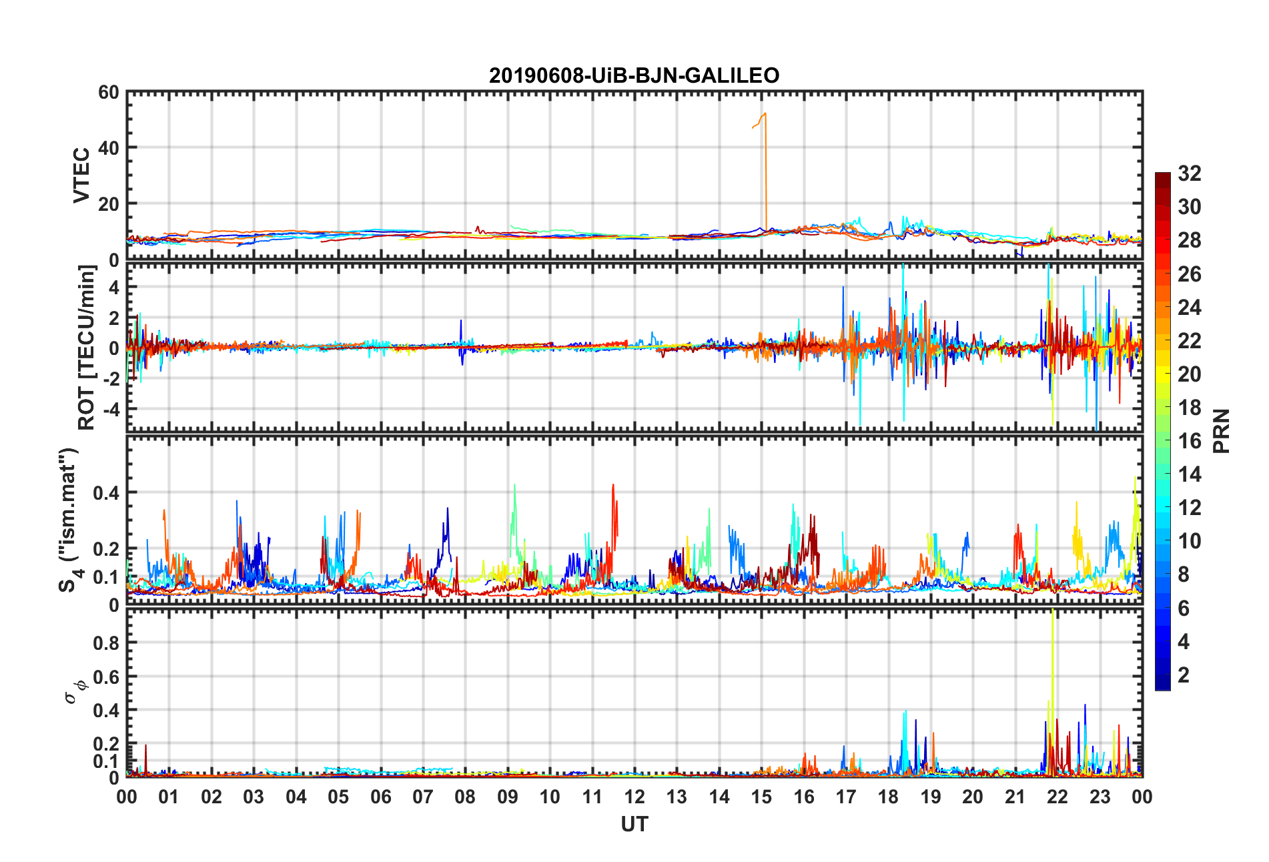Screen dimensions: 1269x862
Task: Select x-axis hour label 05
Action: 338,797
